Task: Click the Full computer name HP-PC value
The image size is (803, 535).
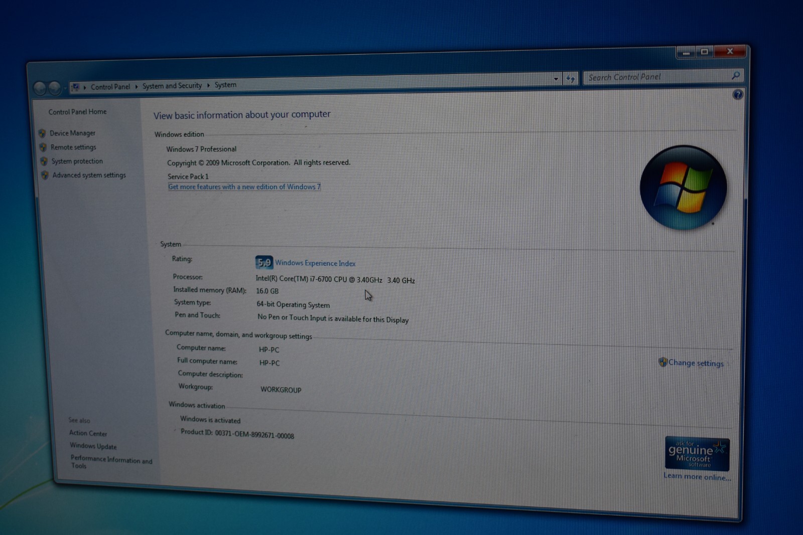Action: (x=270, y=363)
